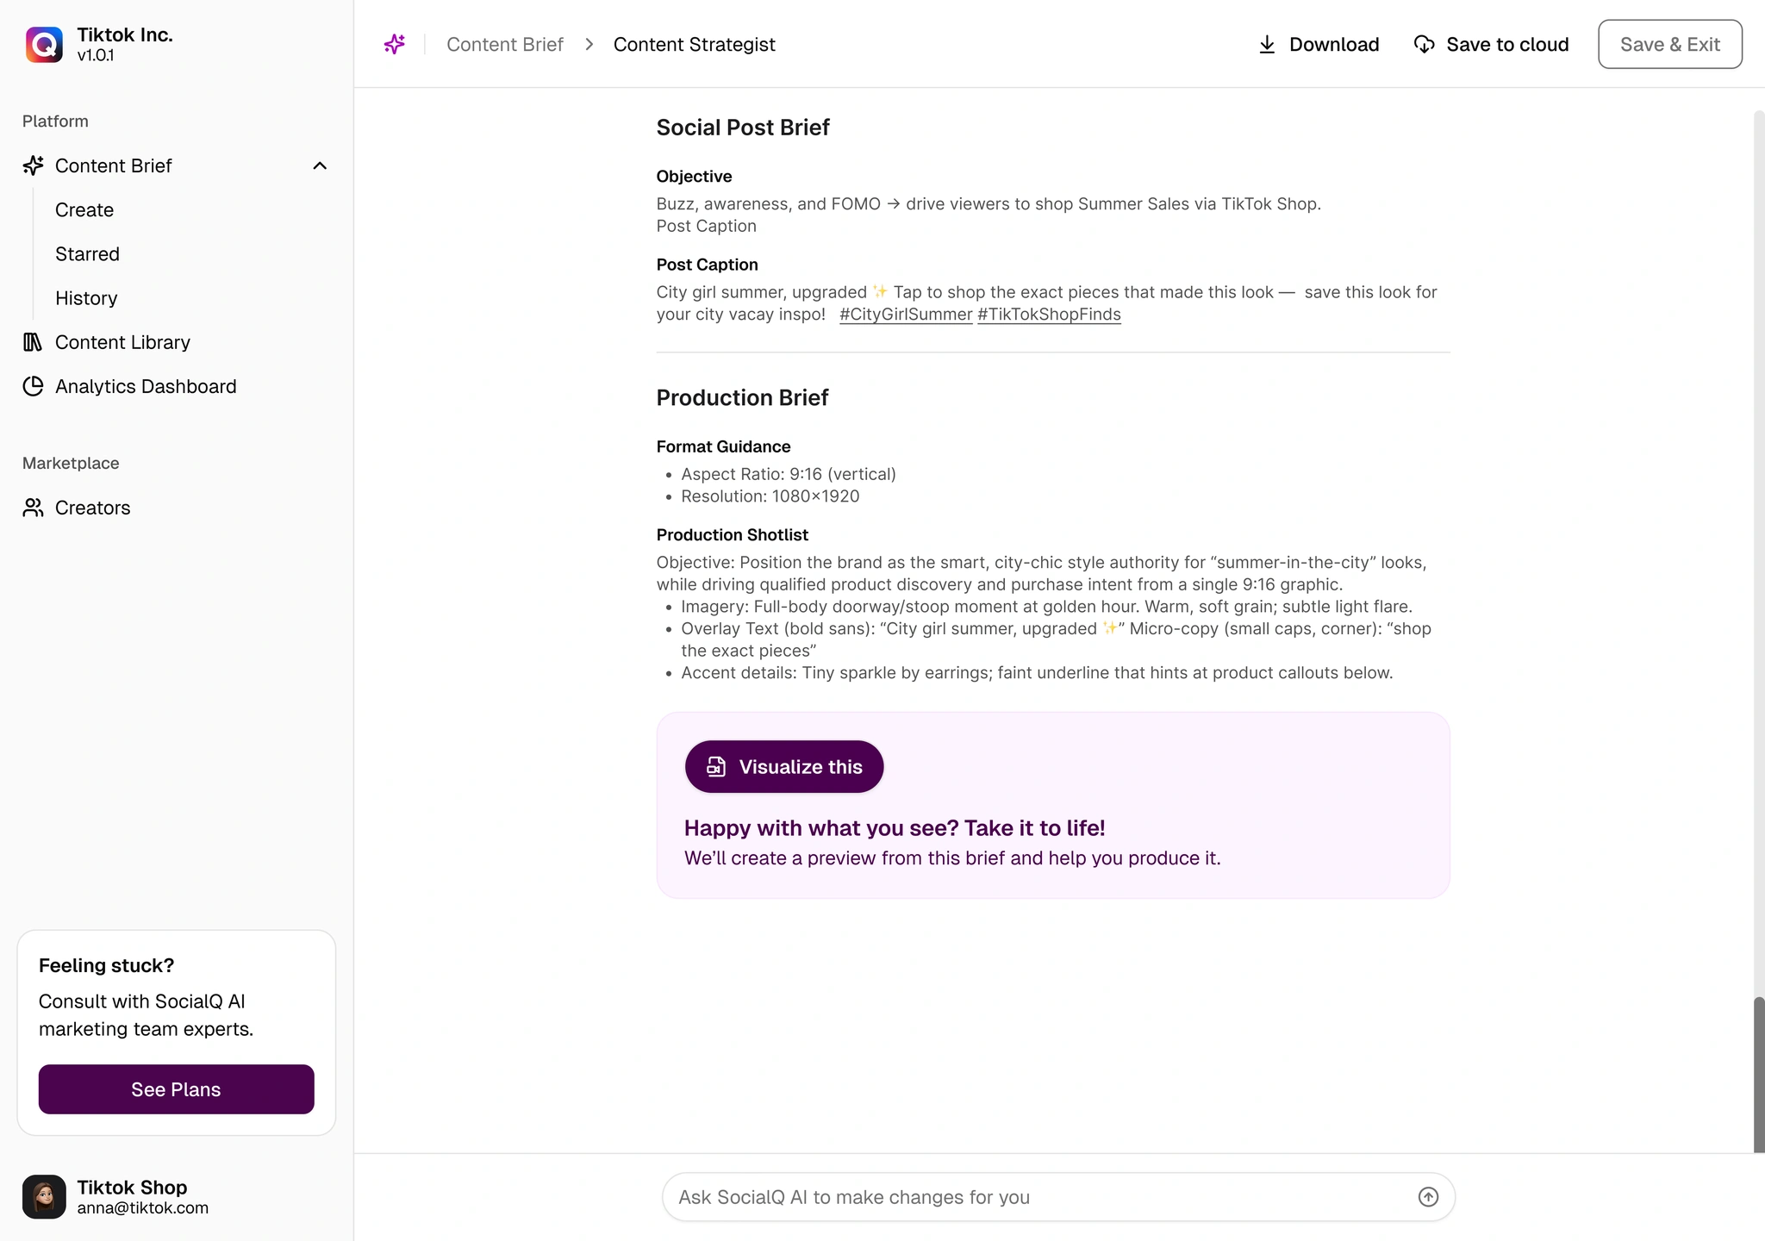1765x1241 pixels.
Task: Click the Download icon in the header
Action: coord(1267,44)
